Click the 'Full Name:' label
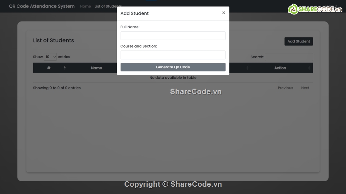Viewport: 346px width, 194px height. pyautogui.click(x=130, y=27)
